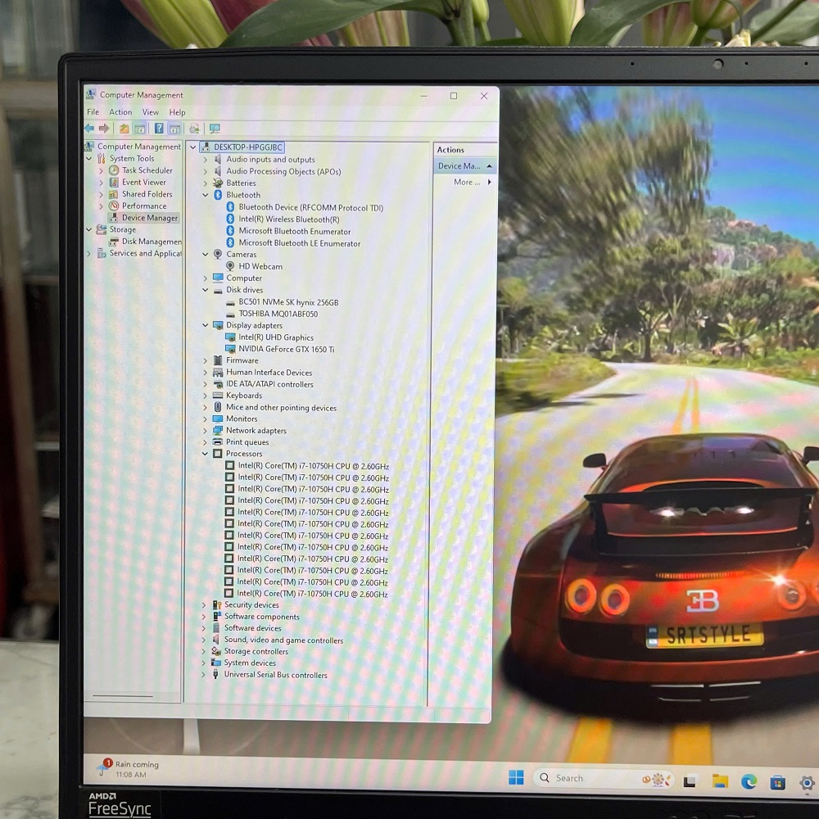
Task: Open the Help menu
Action: click(x=177, y=112)
